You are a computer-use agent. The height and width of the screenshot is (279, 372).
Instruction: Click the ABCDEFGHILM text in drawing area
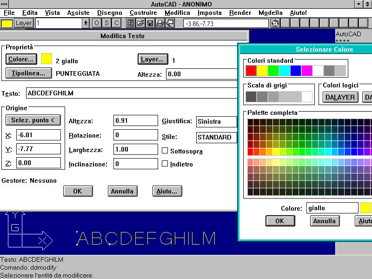point(146,238)
